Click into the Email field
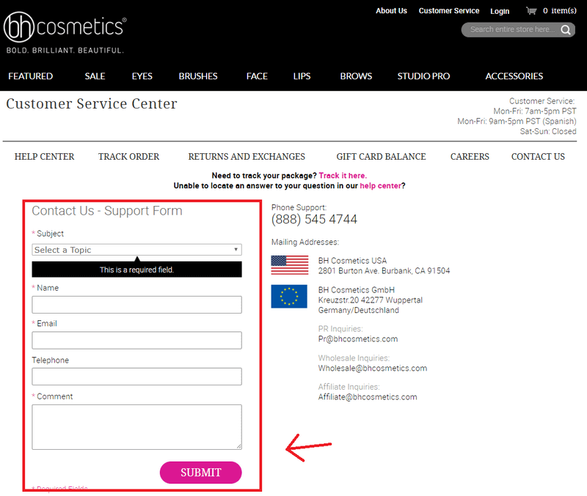The height and width of the screenshot is (496, 587). [x=136, y=340]
